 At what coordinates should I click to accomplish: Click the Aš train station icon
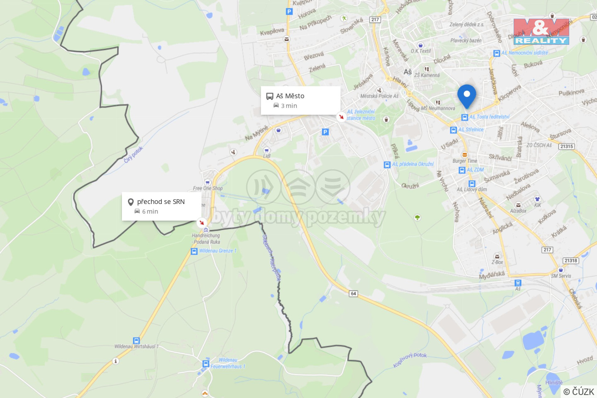(518, 283)
